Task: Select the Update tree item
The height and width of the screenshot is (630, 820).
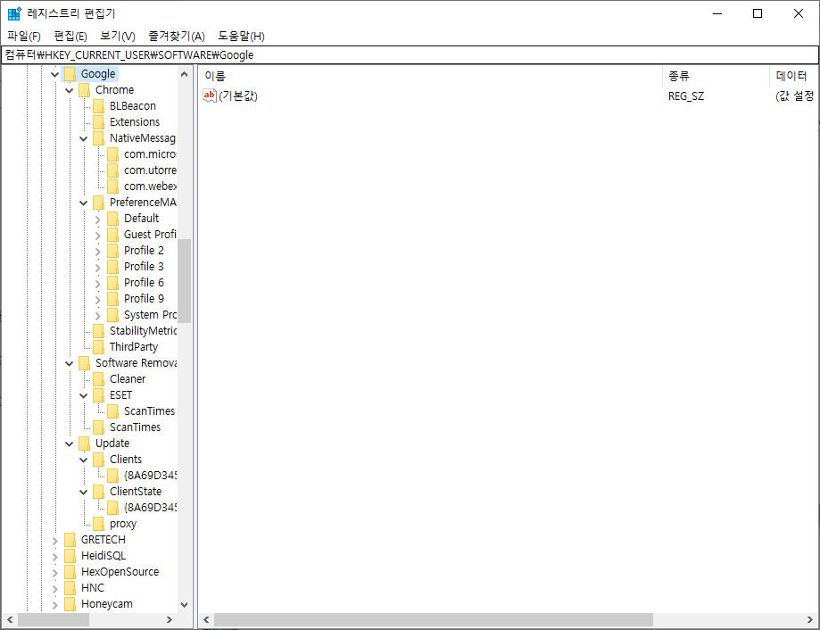Action: click(x=112, y=443)
